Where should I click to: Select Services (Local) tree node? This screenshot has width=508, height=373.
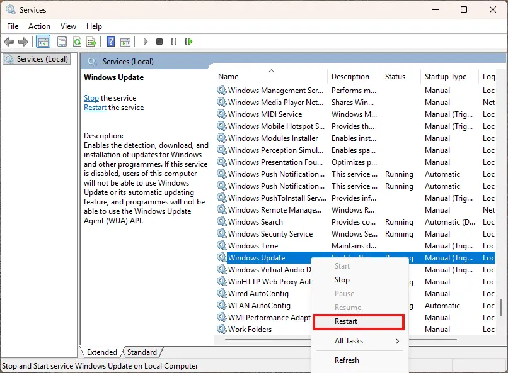click(x=37, y=59)
